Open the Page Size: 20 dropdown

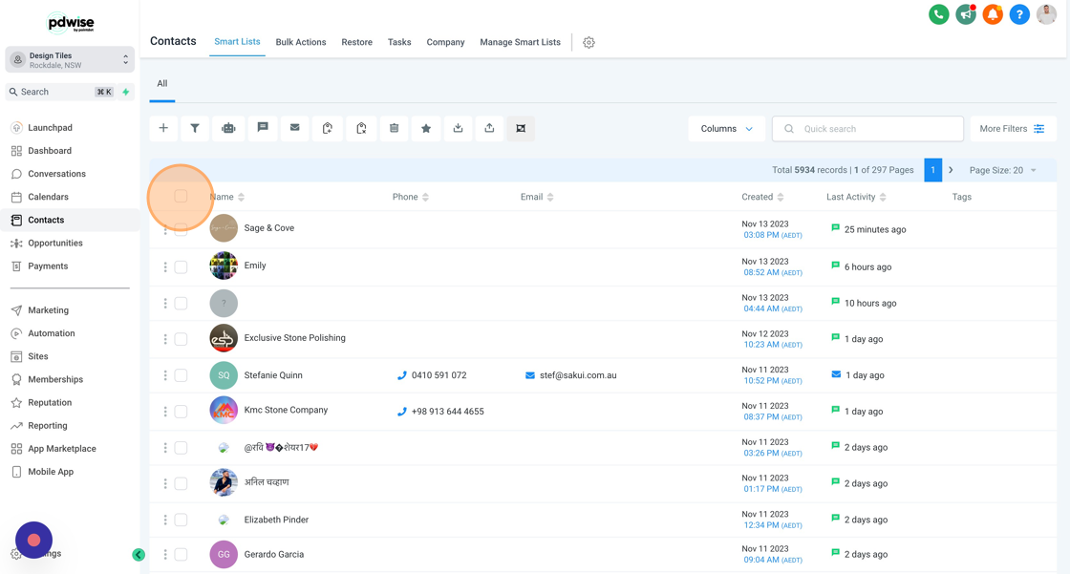(x=1003, y=171)
